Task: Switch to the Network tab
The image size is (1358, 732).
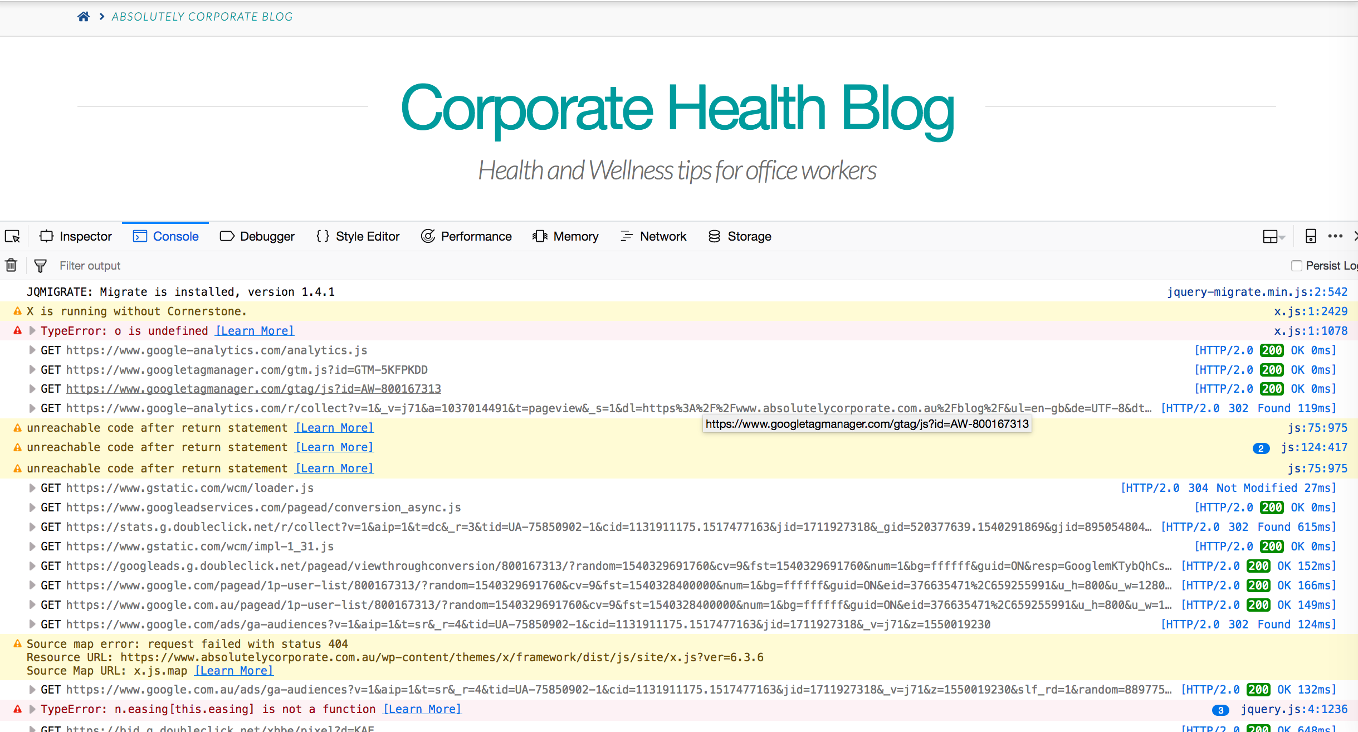Action: click(x=653, y=236)
